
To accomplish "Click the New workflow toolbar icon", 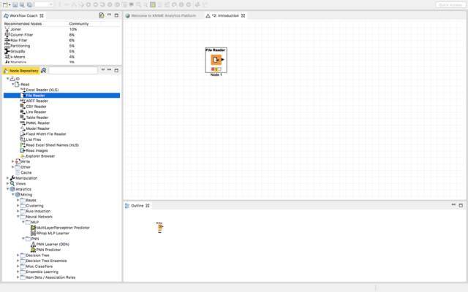I will (5, 5).
